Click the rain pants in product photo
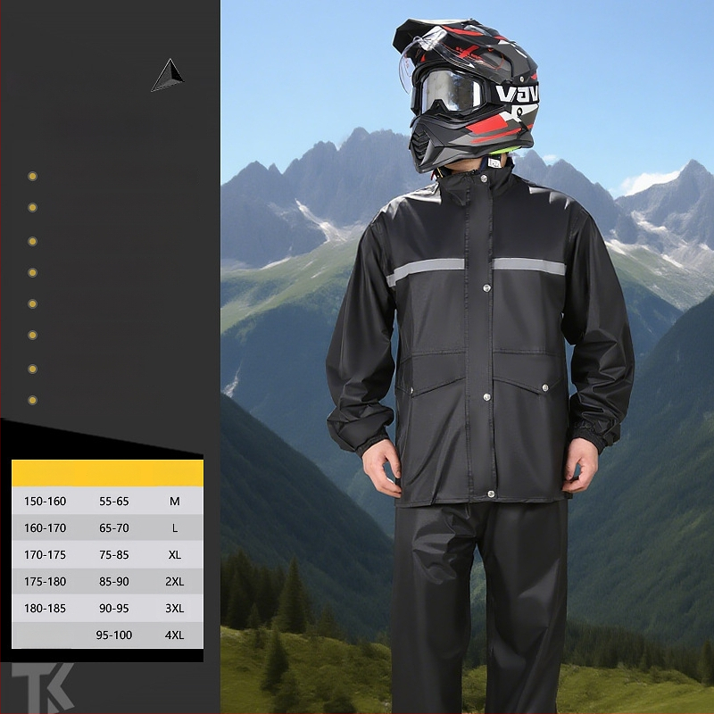The width and height of the screenshot is (714, 714). coord(482,607)
